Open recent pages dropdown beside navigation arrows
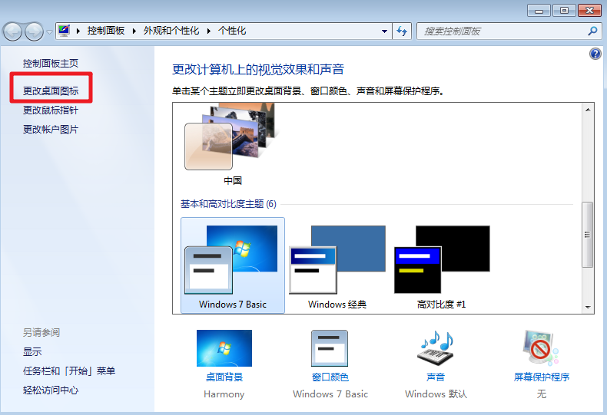The image size is (607, 415). pos(49,31)
